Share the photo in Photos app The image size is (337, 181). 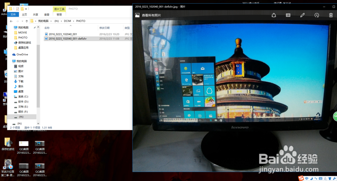274,15
